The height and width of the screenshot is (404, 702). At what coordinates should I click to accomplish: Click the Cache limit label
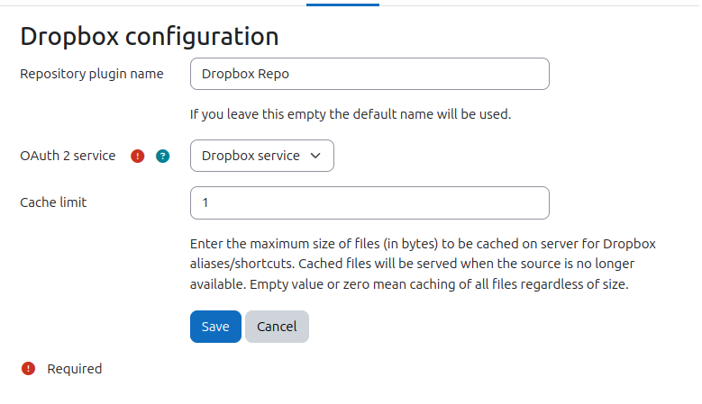pyautogui.click(x=53, y=202)
